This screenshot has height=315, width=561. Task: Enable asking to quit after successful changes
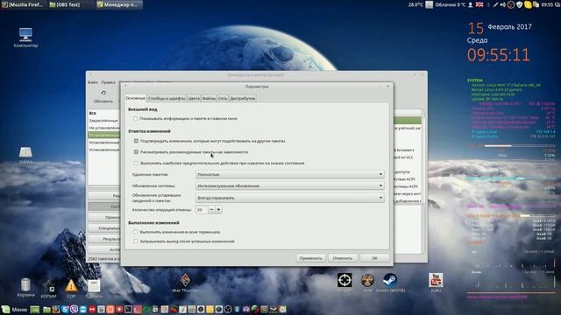click(136, 241)
